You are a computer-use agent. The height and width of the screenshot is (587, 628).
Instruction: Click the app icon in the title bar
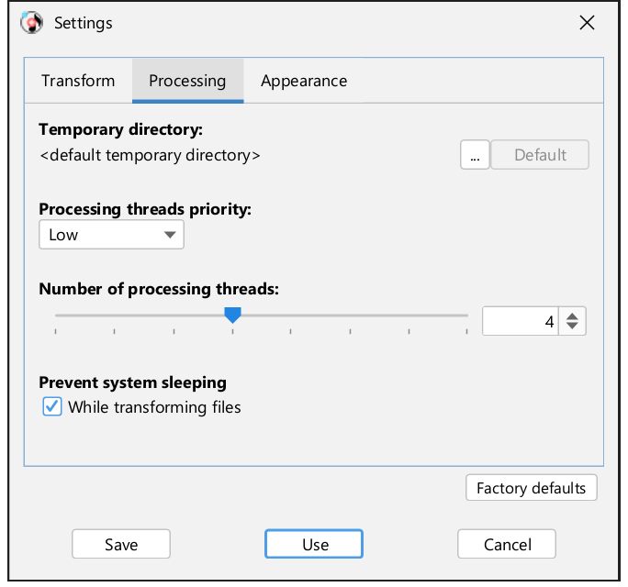tap(32, 23)
